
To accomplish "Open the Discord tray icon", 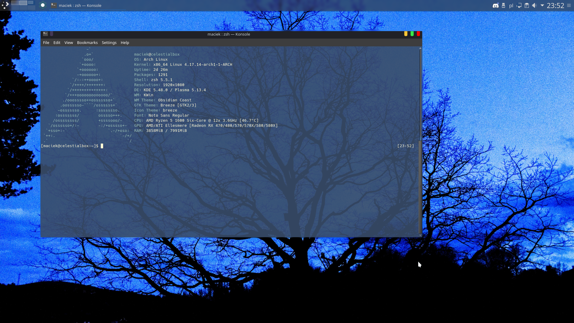I will point(496,5).
